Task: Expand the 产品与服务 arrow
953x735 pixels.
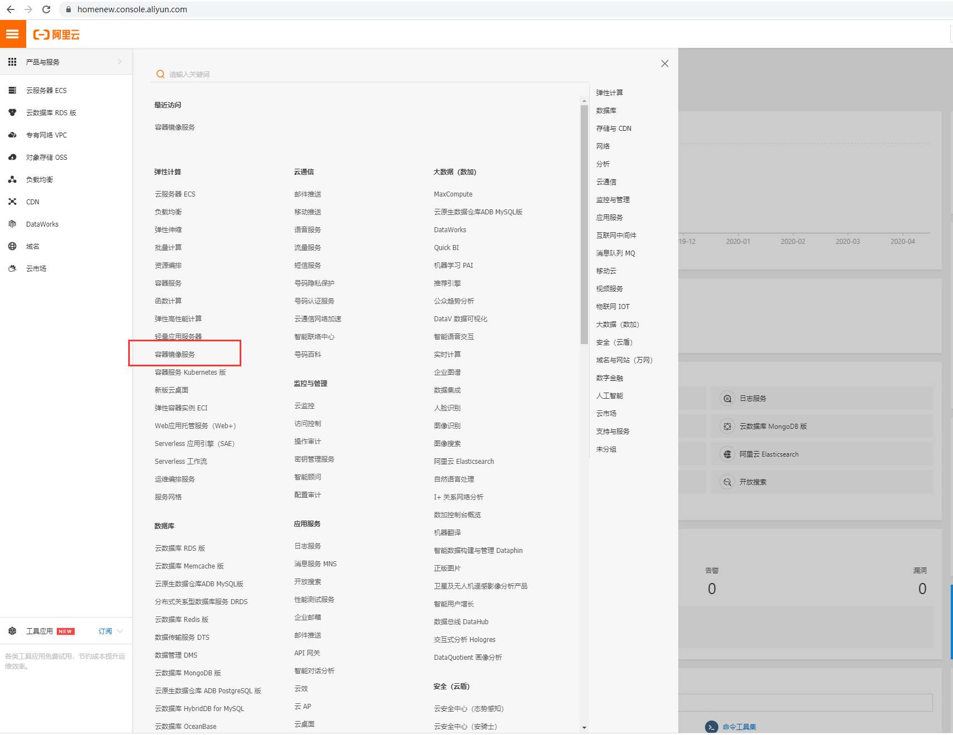Action: coord(120,62)
